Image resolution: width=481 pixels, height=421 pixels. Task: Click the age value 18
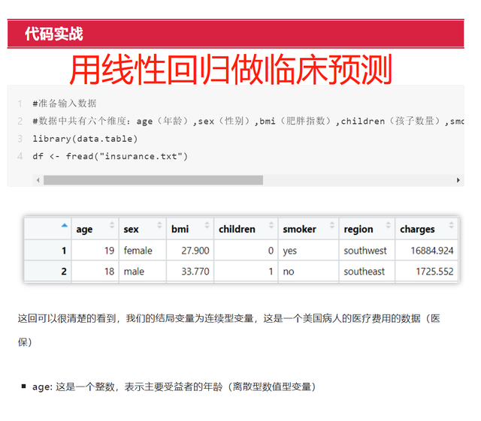coord(109,272)
